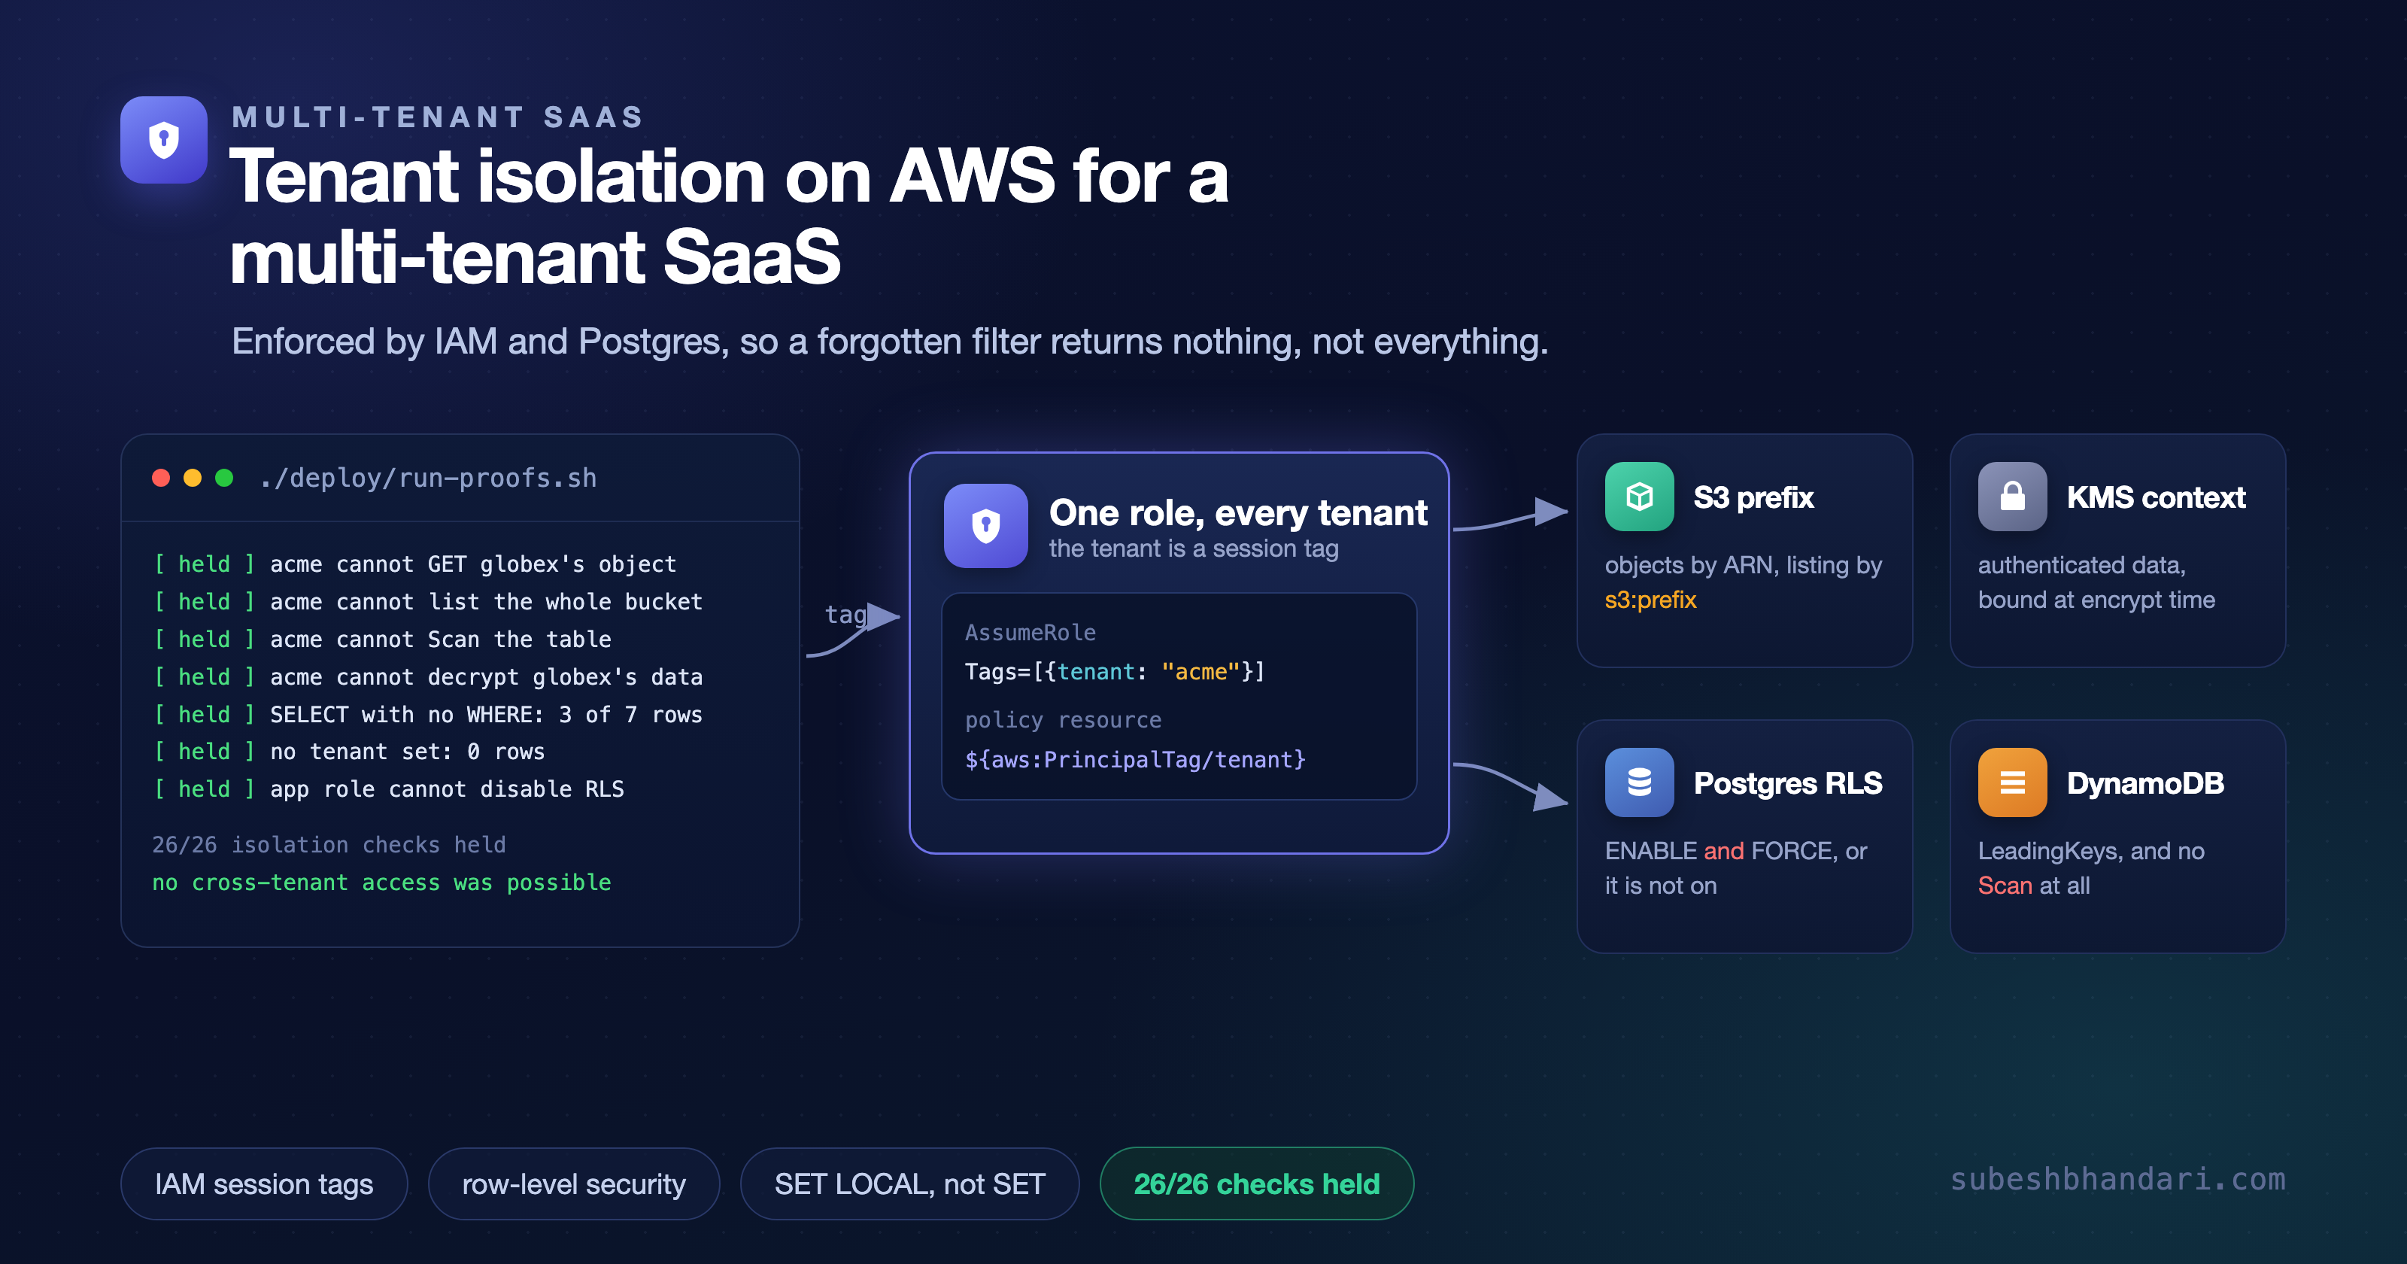Click the 'Enforced by IAM and Postgres' subtitle

pyautogui.click(x=890, y=342)
